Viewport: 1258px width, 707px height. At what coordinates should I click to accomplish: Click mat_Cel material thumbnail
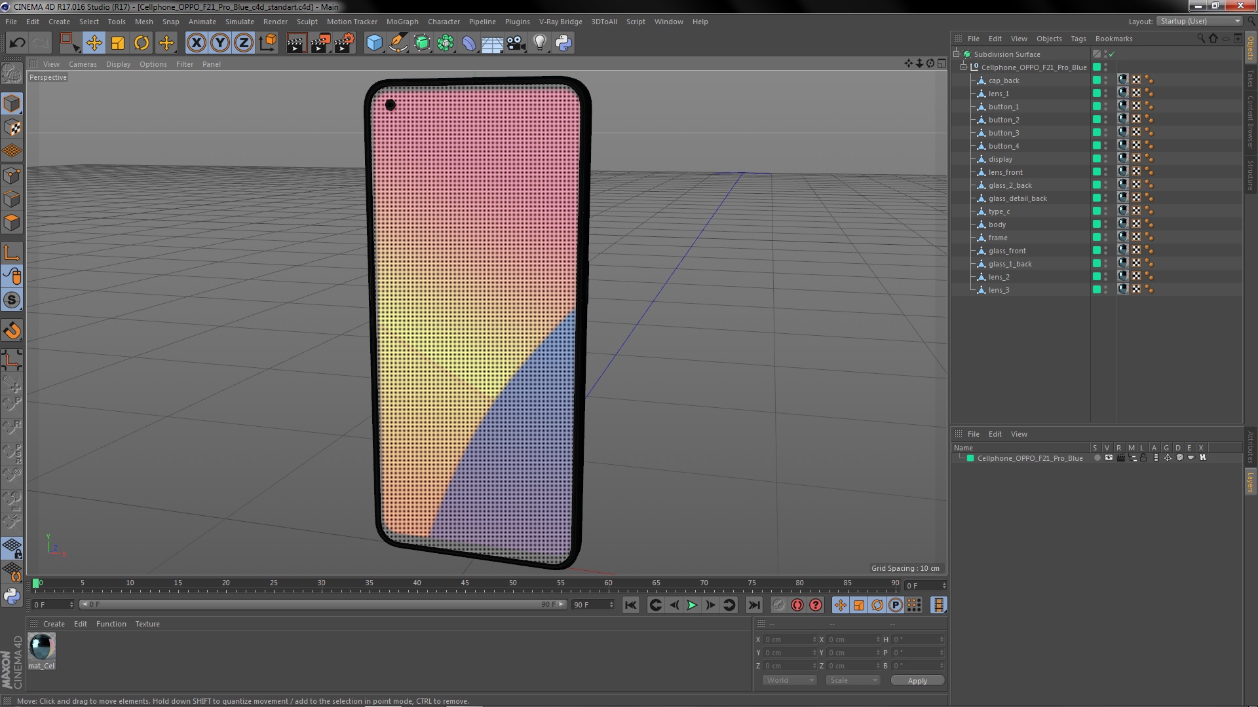42,647
